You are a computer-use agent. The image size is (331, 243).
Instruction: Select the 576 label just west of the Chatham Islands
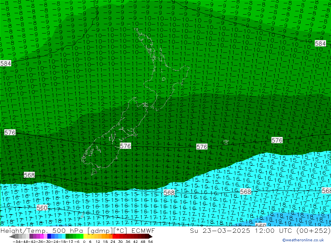pyautogui.click(x=202, y=147)
